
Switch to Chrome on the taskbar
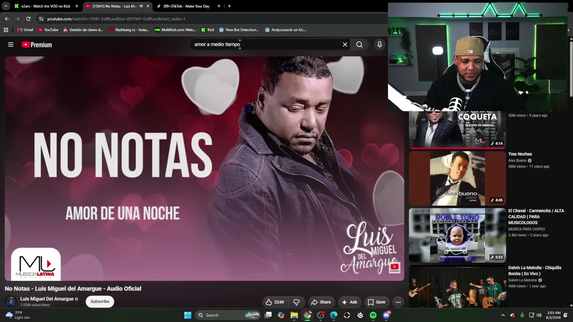[x=307, y=315]
